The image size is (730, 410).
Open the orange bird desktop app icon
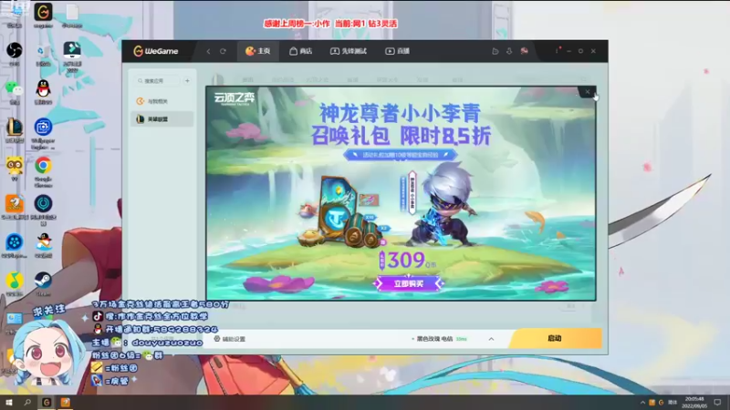[x=15, y=207]
